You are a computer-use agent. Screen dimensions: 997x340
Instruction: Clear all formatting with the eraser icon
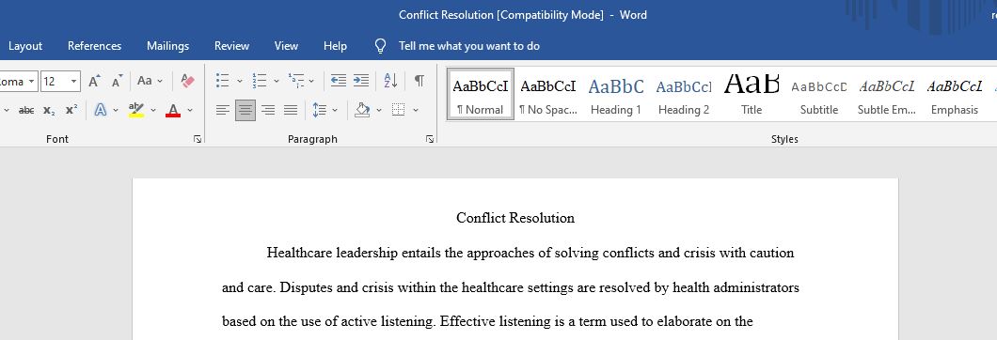(x=187, y=81)
